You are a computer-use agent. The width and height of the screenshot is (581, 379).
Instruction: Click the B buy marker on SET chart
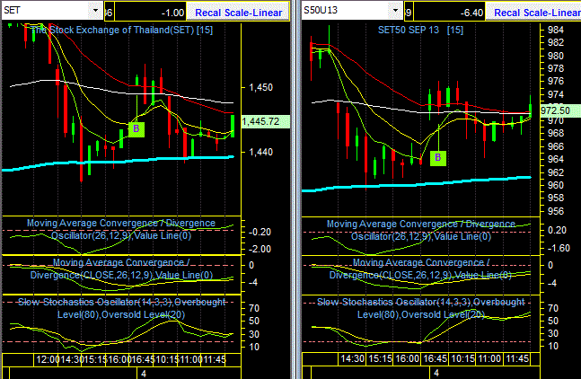pyautogui.click(x=136, y=129)
